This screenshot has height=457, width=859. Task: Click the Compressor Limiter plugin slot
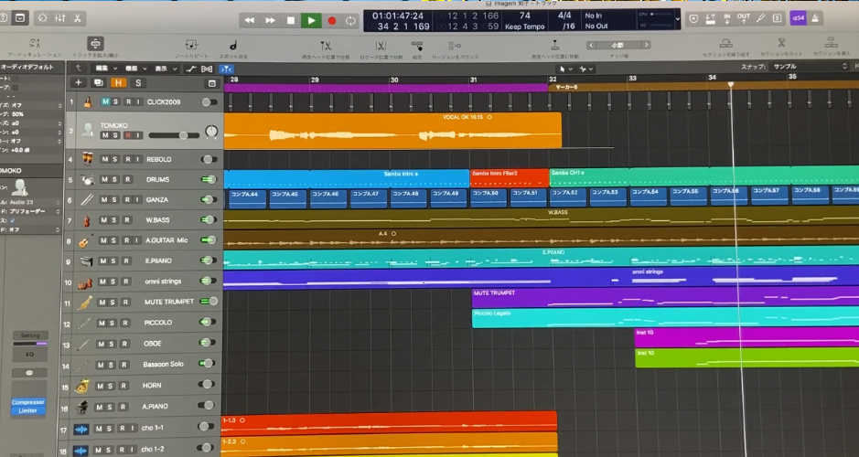coord(27,407)
